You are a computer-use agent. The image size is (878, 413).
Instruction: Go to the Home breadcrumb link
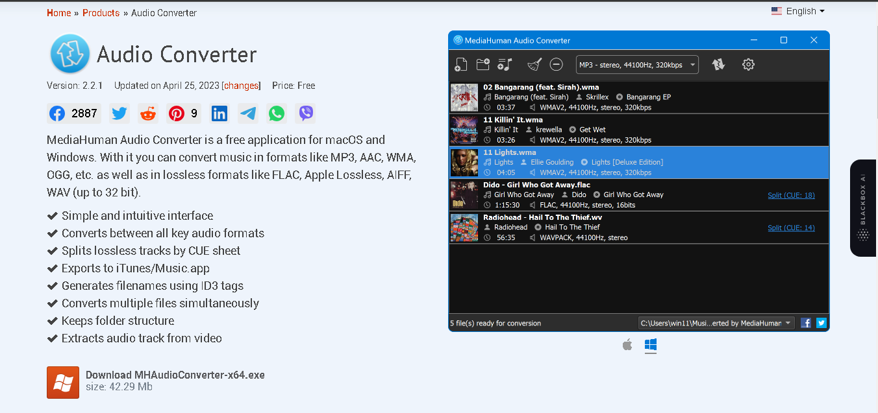(59, 12)
